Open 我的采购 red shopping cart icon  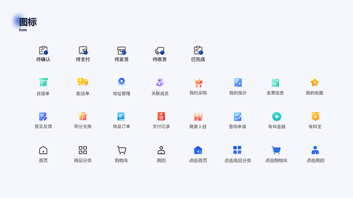(x=198, y=82)
